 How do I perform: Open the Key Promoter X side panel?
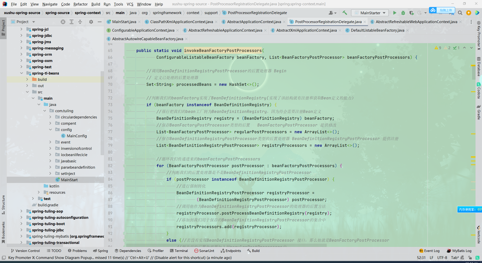click(x=479, y=36)
